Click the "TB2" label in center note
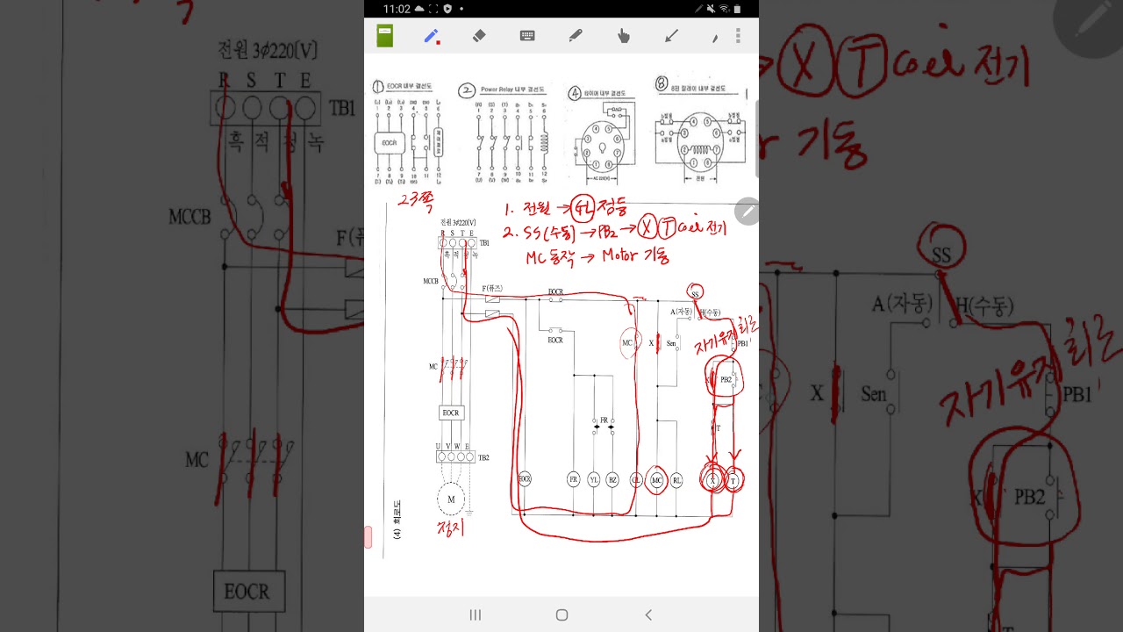The image size is (1123, 632). coord(483,457)
